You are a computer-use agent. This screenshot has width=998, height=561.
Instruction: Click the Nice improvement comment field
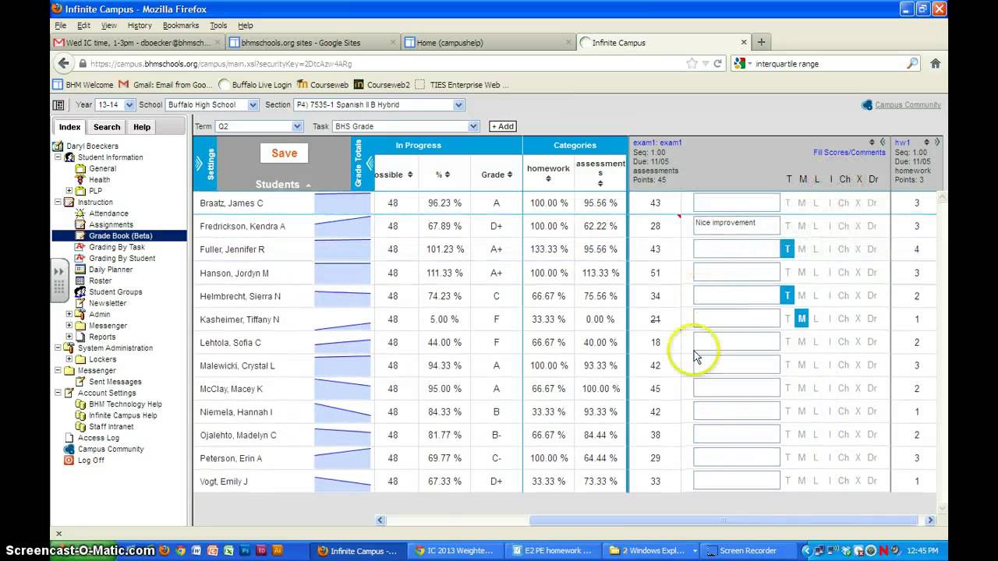(x=737, y=224)
